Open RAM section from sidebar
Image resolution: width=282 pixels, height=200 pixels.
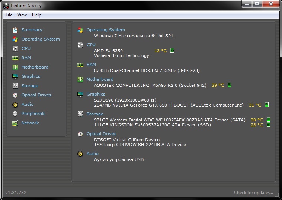[x=26, y=58]
